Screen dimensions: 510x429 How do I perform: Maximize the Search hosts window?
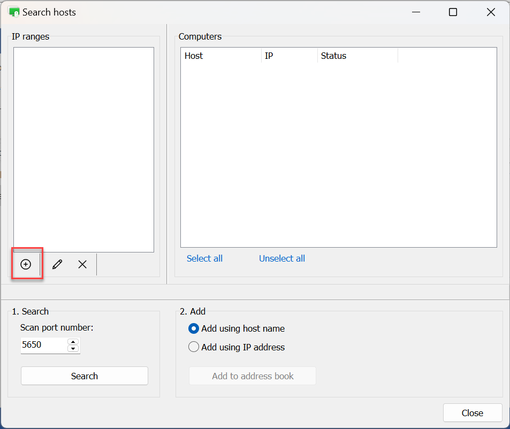tap(453, 12)
